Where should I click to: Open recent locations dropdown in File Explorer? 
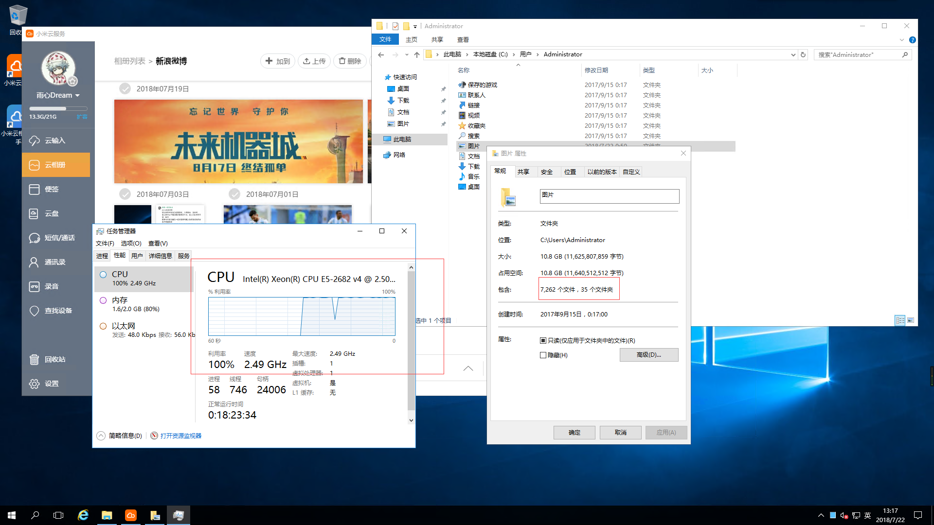pyautogui.click(x=407, y=54)
